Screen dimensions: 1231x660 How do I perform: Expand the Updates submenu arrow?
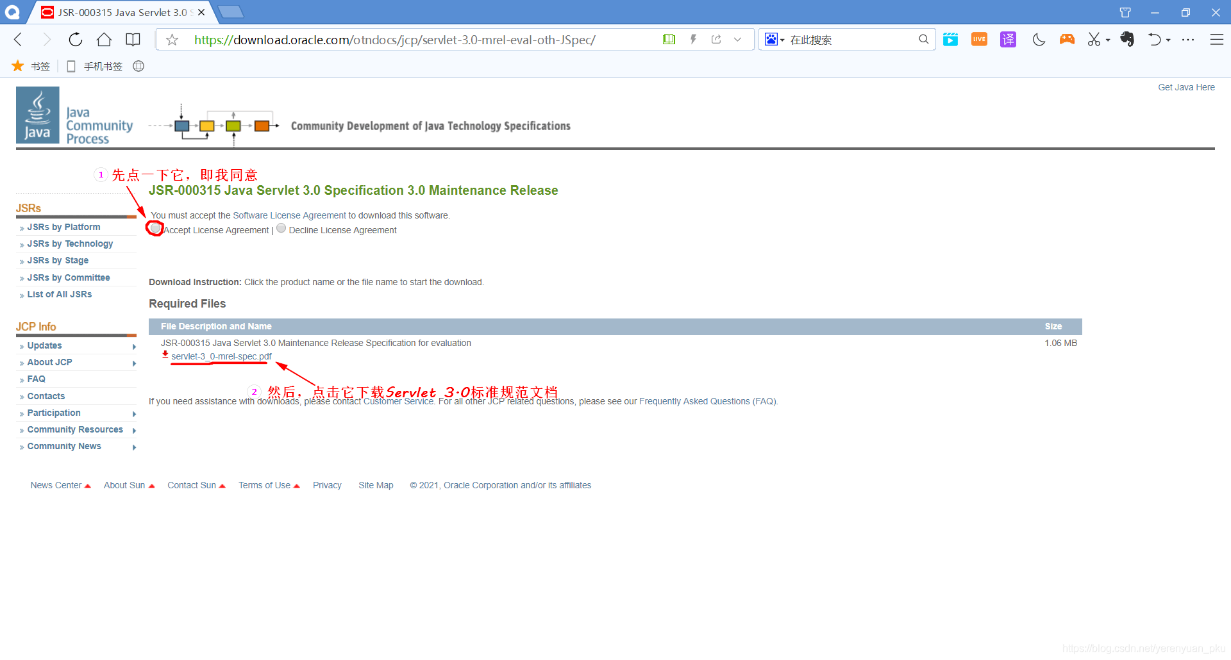click(x=134, y=346)
